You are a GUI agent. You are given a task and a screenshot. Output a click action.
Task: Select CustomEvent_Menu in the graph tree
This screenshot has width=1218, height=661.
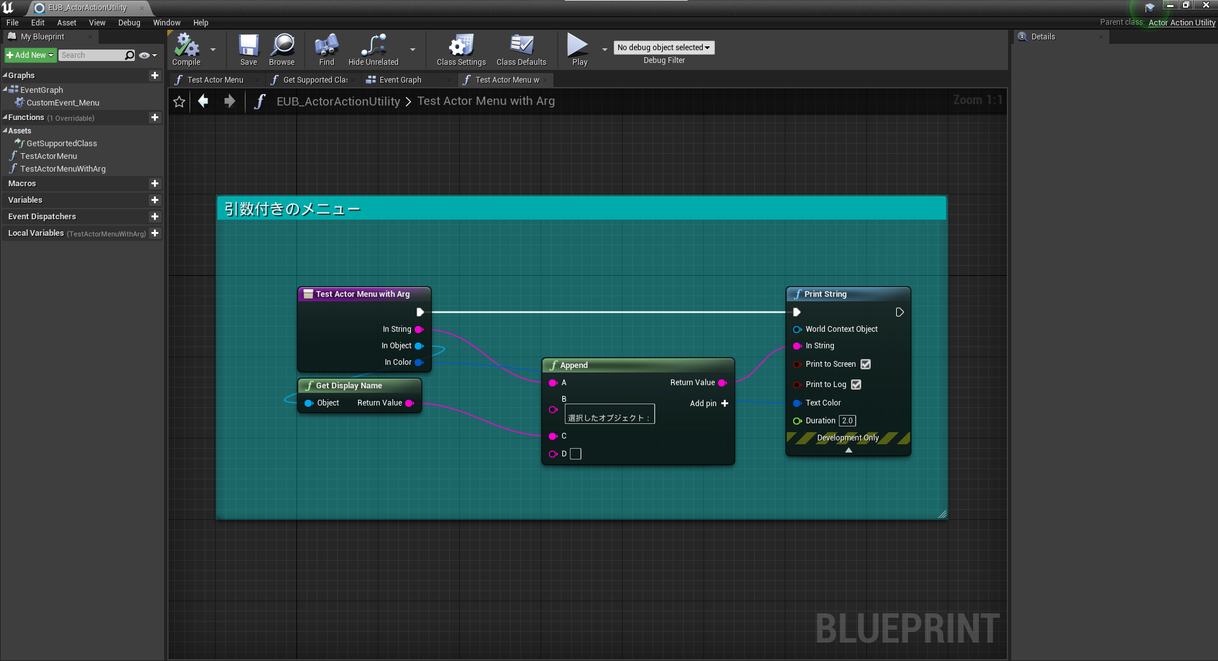click(x=63, y=103)
